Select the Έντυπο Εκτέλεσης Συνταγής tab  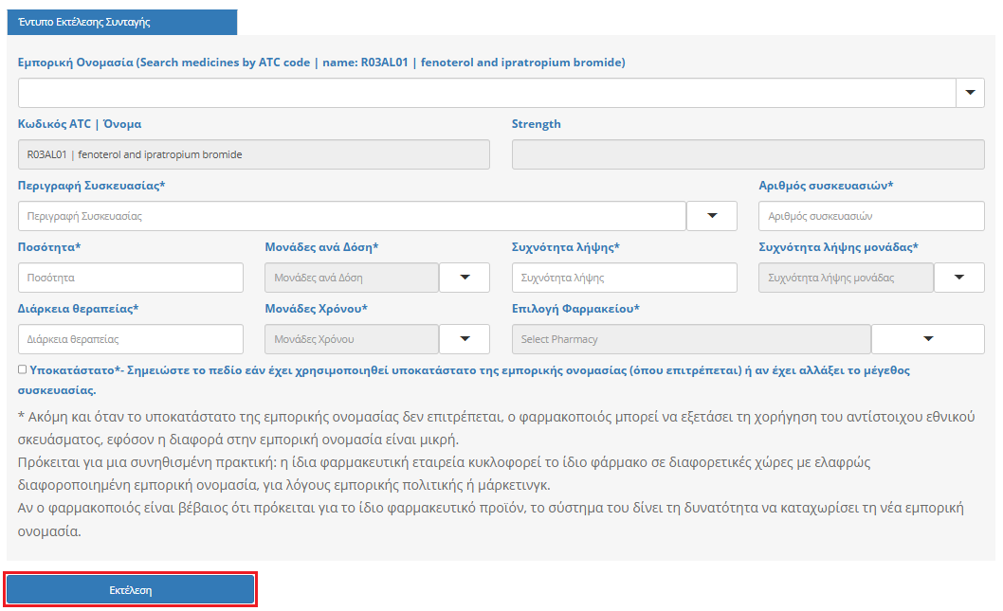click(121, 22)
